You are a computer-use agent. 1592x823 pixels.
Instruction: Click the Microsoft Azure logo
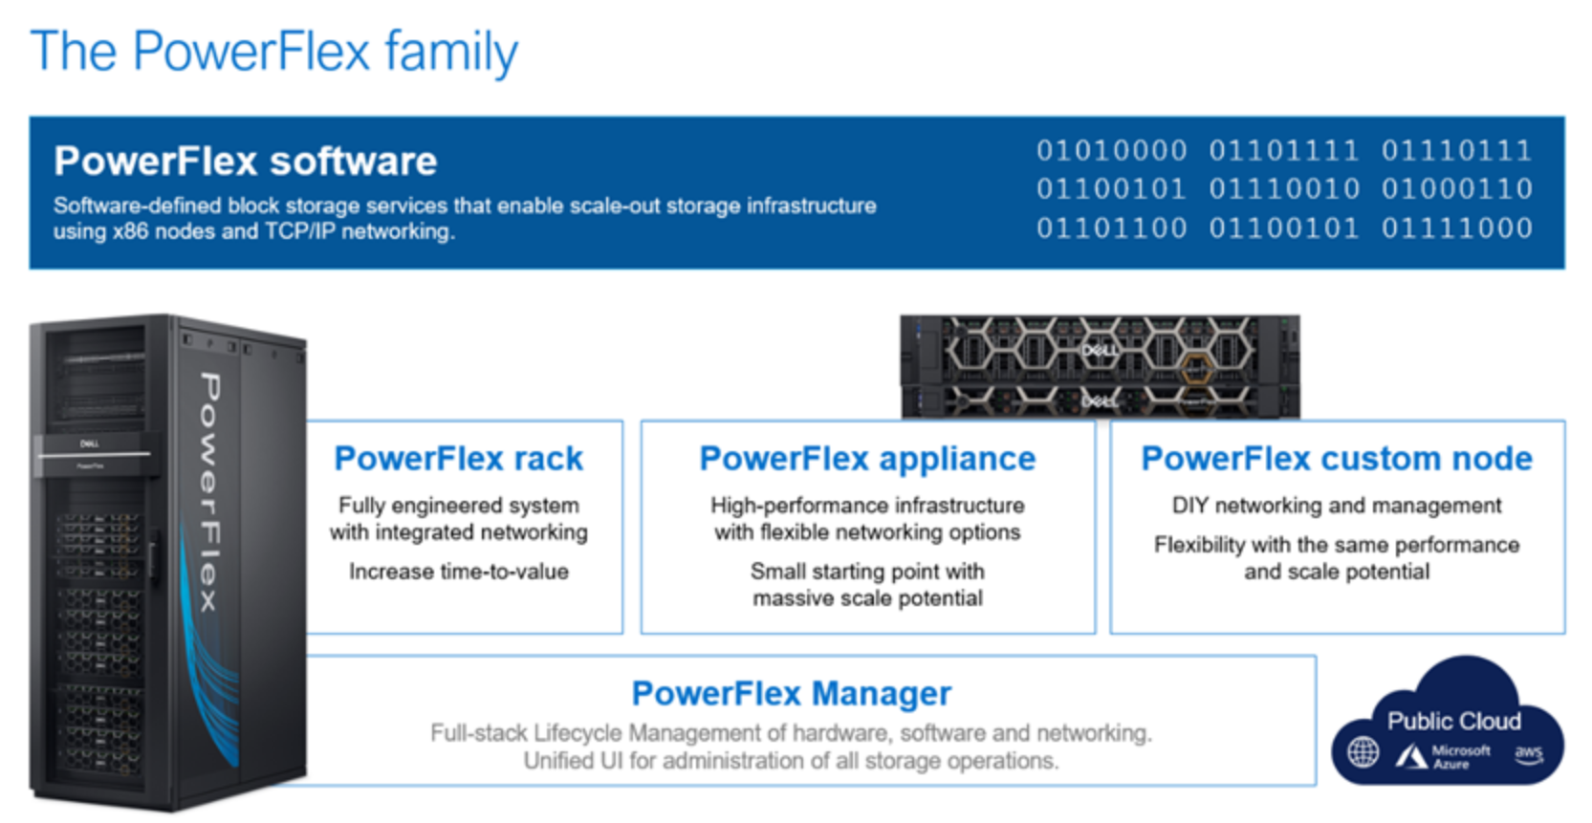1442,757
